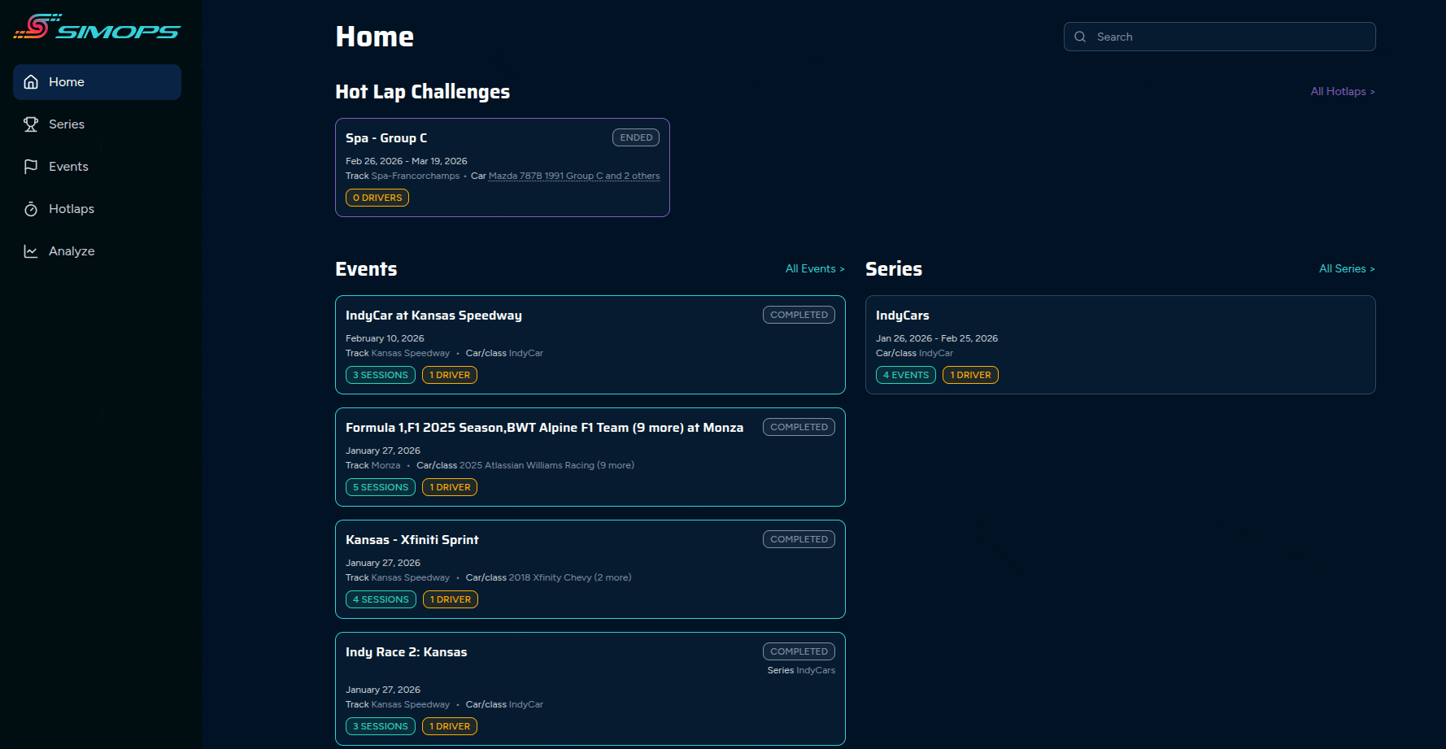Viewport: 1446px width, 749px height.
Task: Click the 4 EVENTS badge on IndyCars series
Action: (x=905, y=375)
